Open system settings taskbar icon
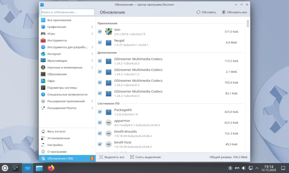 [x=16, y=168]
